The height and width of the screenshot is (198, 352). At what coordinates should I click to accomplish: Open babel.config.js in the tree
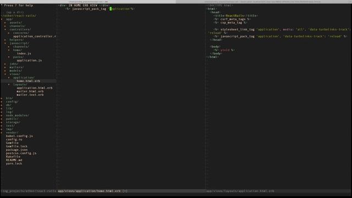click(x=19, y=136)
